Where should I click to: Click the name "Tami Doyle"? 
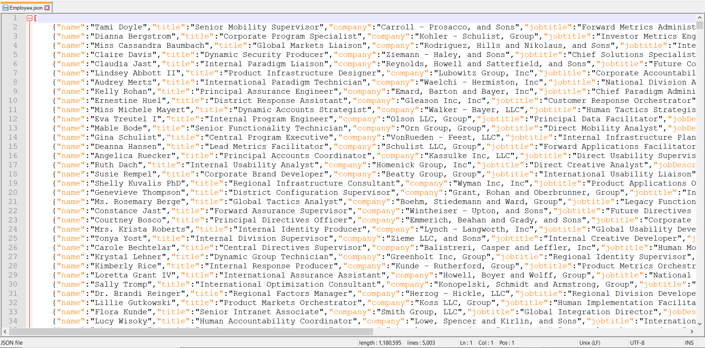point(118,27)
